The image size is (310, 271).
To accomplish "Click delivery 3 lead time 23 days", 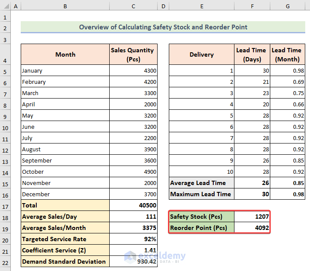I will click(252, 93).
